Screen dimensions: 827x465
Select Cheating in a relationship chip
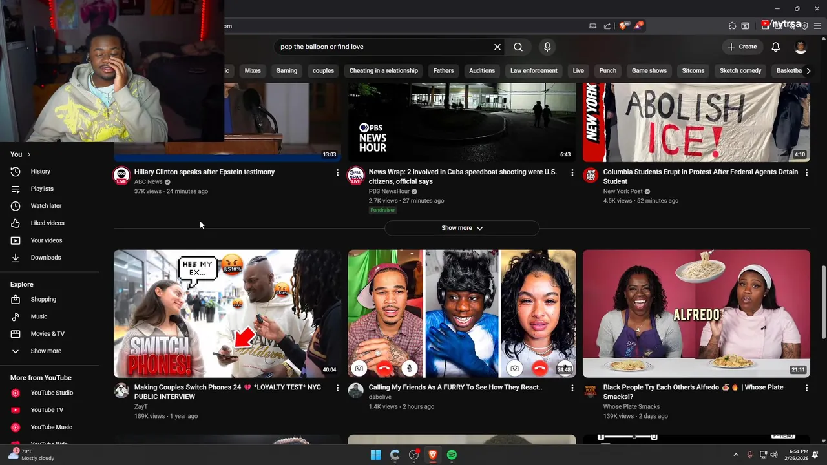384,71
